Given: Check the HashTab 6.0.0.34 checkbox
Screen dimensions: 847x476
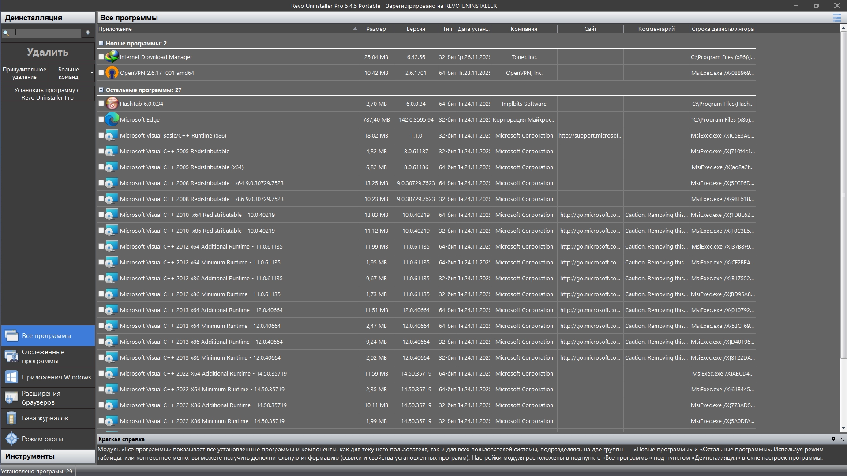Looking at the screenshot, I should point(101,104).
